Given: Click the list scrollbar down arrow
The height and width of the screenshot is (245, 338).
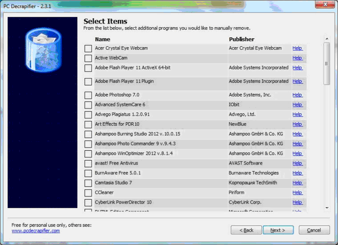Looking at the screenshot, I should [x=327, y=208].
